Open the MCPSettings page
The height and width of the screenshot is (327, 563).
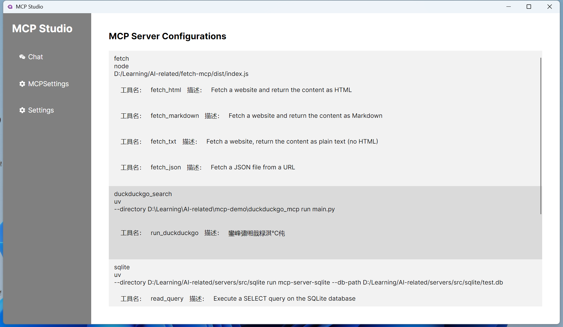coord(48,84)
